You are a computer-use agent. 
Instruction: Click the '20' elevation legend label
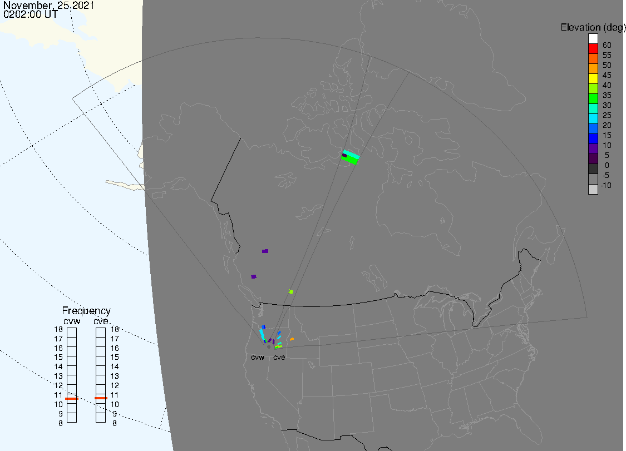click(x=607, y=125)
